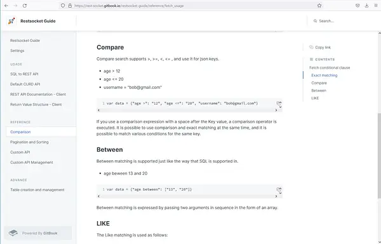Click the browser address bar URL

[129, 6]
